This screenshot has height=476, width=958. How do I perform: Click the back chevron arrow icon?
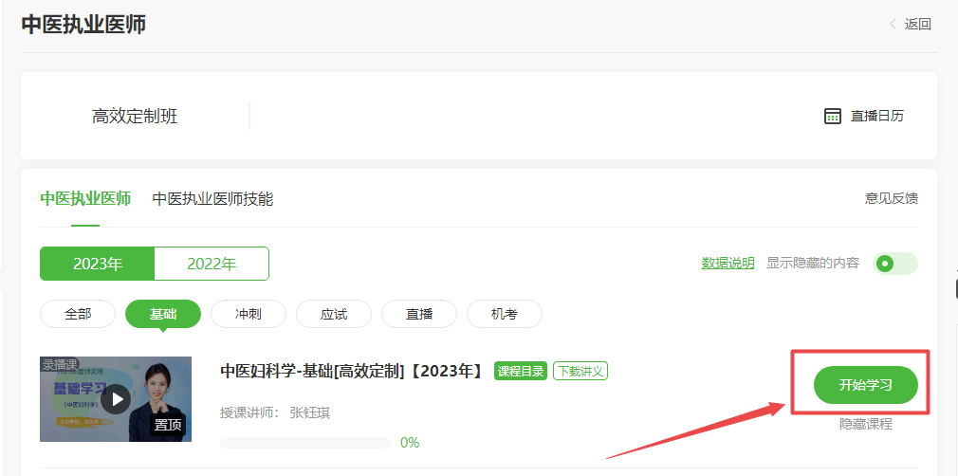(893, 25)
